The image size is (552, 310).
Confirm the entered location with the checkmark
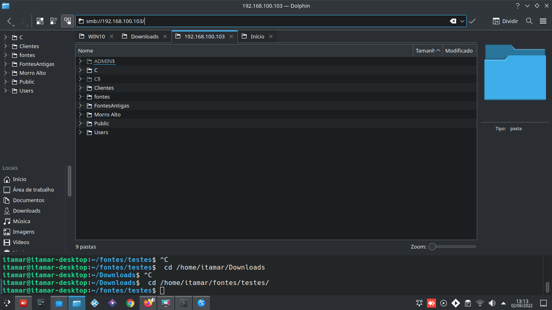click(472, 21)
